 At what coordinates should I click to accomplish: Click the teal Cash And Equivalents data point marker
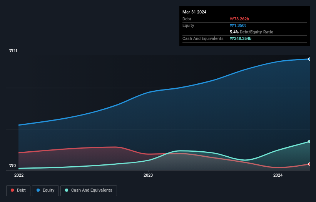click(x=309, y=141)
